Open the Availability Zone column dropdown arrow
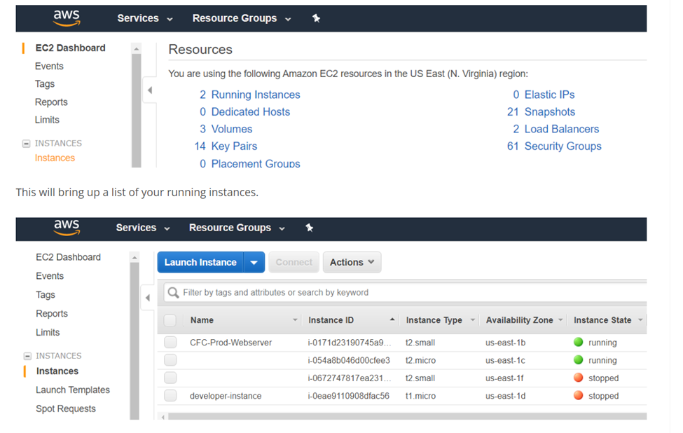This screenshot has height=433, width=683. click(560, 319)
